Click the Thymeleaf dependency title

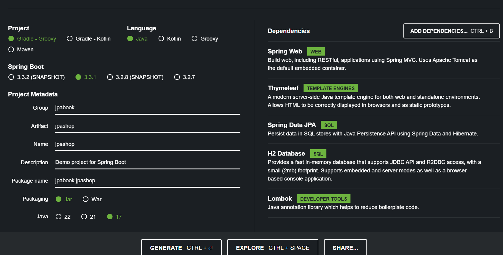[x=283, y=88]
